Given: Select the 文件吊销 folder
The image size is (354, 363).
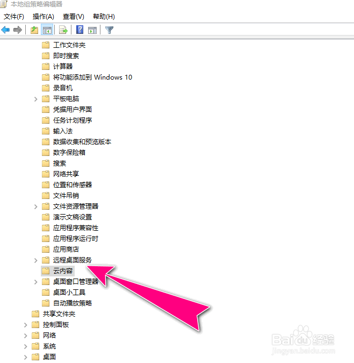Looking at the screenshot, I should tap(66, 196).
